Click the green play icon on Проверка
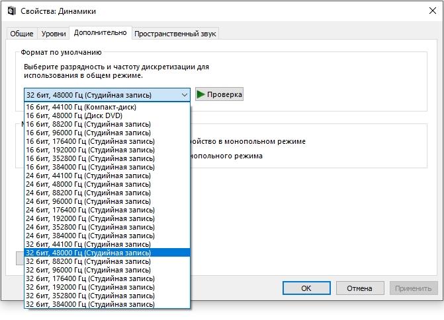The image size is (444, 320). tap(200, 94)
